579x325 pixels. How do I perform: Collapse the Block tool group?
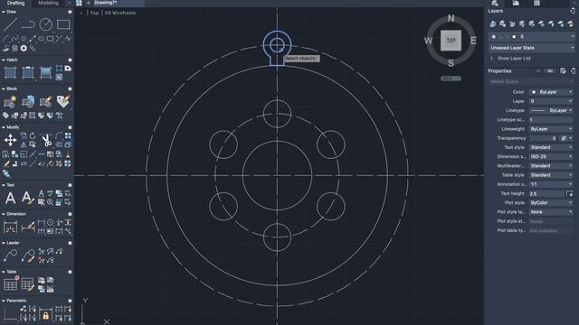[x=4, y=88]
